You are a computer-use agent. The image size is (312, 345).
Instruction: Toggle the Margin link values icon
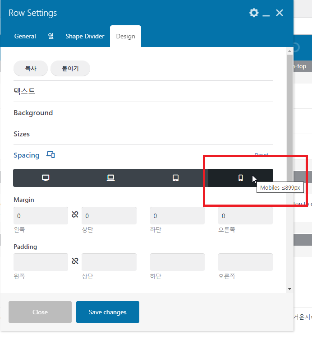click(75, 214)
